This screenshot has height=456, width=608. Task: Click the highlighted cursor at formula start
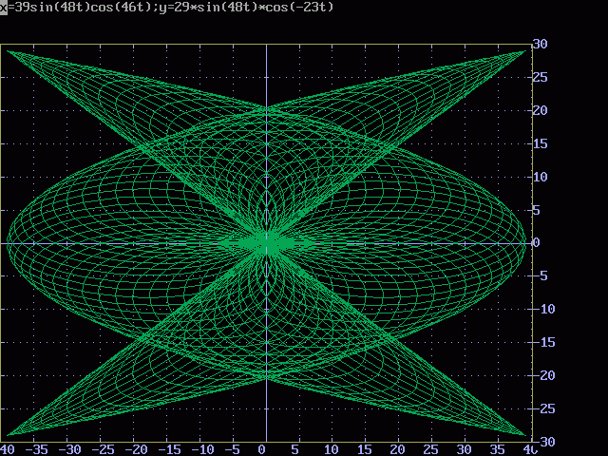coord(4,7)
